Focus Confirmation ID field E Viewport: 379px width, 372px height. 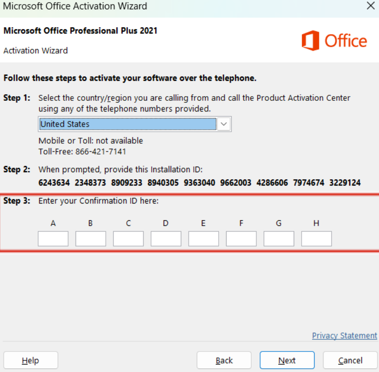tap(204, 239)
